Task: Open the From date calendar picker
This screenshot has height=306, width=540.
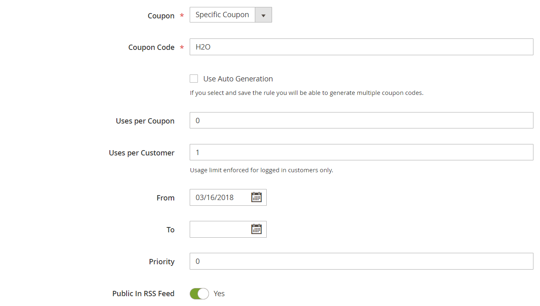Action: [256, 197]
